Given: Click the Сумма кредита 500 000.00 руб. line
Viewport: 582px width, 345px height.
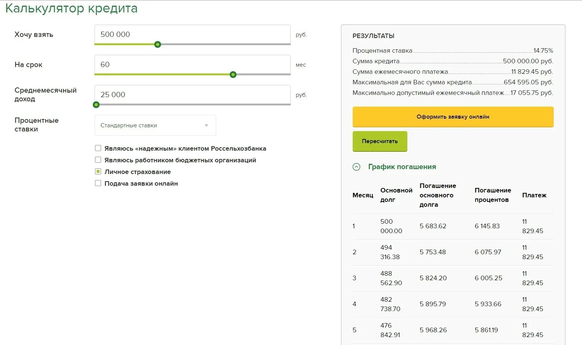Looking at the screenshot, I should (x=453, y=61).
